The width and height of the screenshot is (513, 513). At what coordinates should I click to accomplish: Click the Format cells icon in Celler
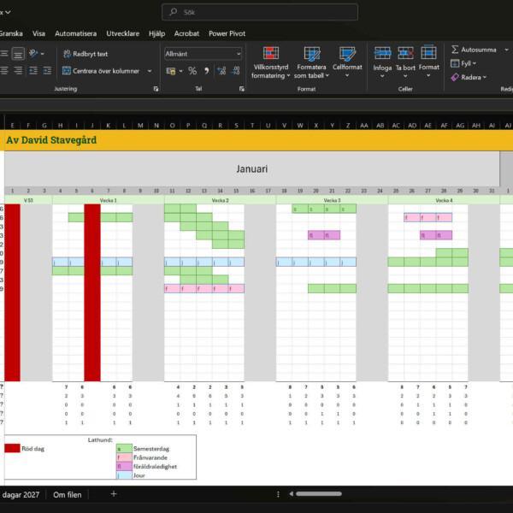coord(428,52)
